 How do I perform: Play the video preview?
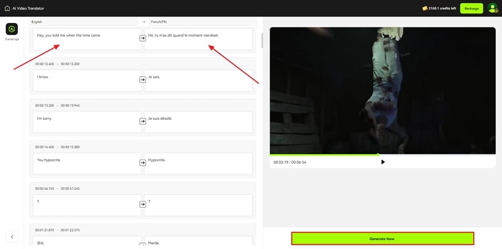383,162
